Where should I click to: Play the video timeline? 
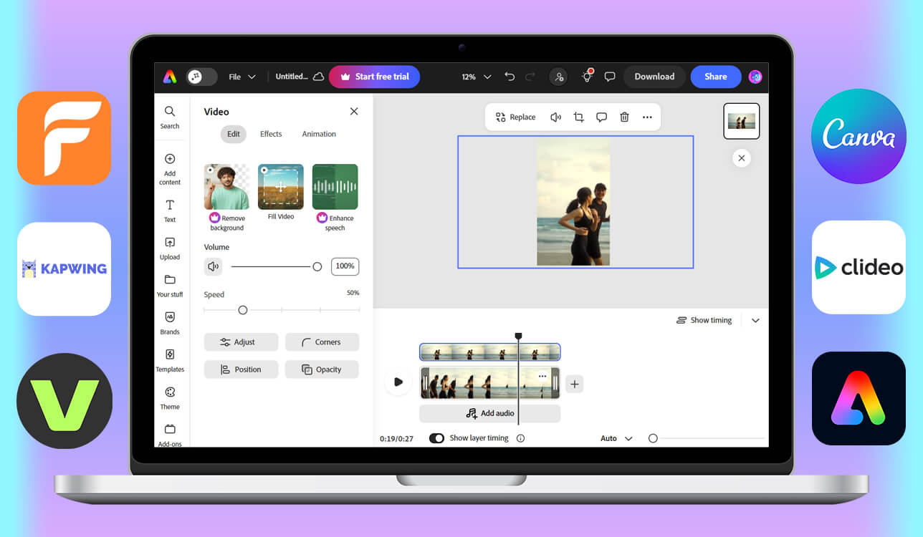pos(398,382)
